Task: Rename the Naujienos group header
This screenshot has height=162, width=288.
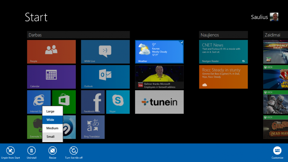Action: 223,35
